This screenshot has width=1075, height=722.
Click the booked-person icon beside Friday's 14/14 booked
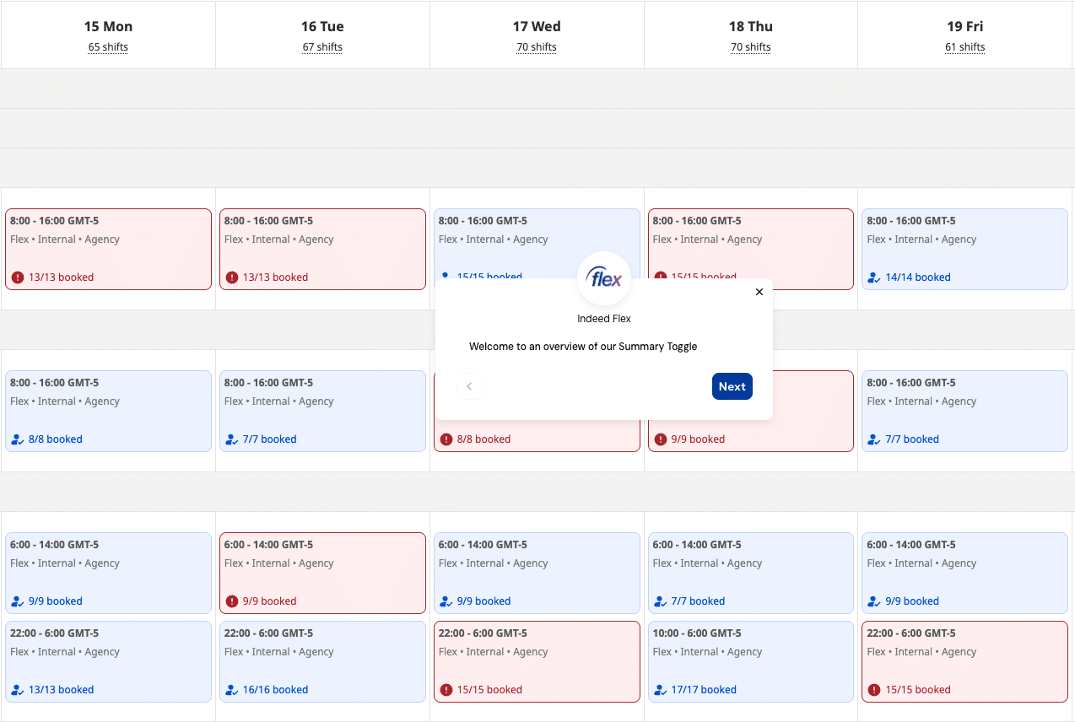[x=875, y=277]
